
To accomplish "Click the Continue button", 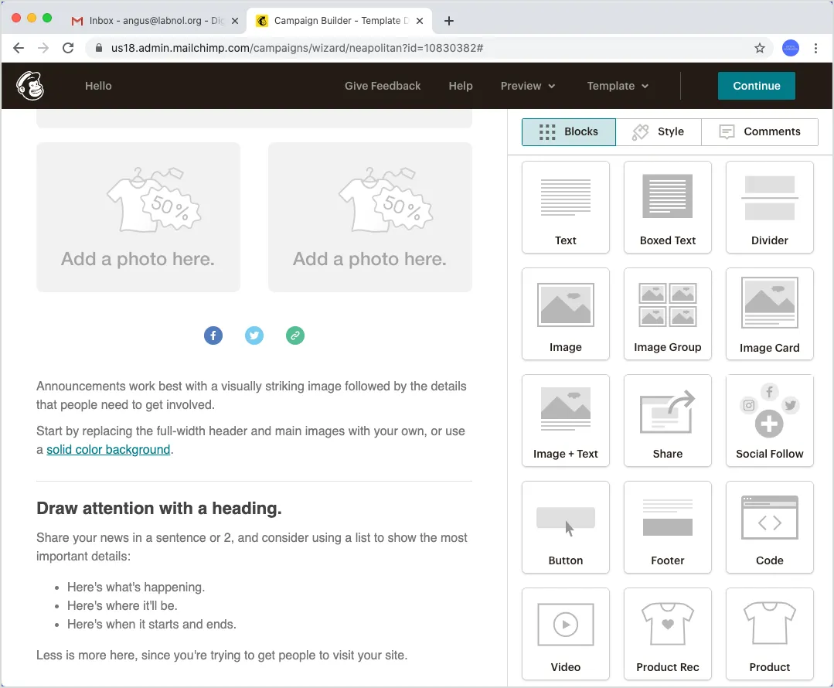I will click(x=756, y=86).
